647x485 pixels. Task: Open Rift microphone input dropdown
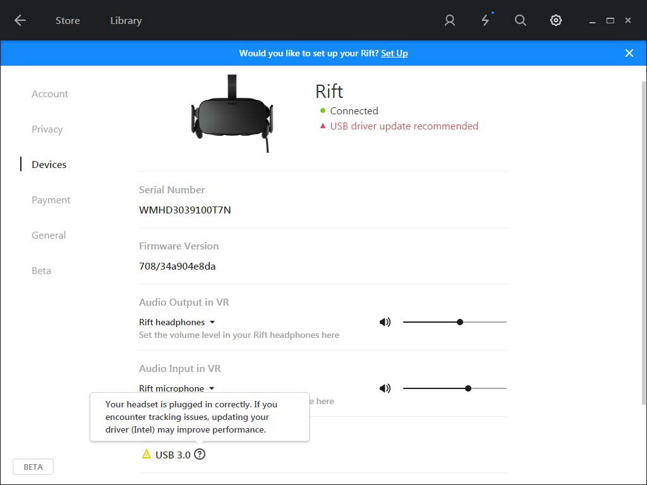[176, 388]
